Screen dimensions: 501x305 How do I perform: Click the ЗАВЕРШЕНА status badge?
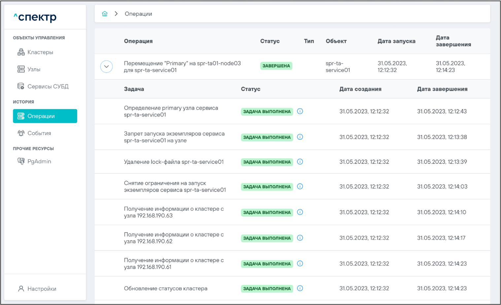(276, 66)
